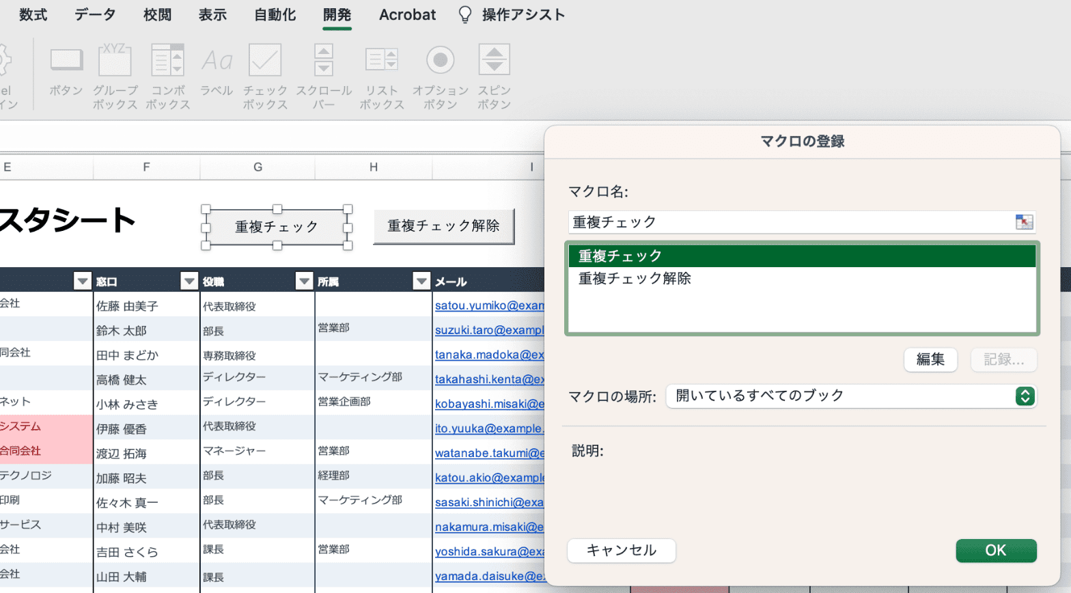This screenshot has height=593, width=1071.
Task: Click the 重複チェック sheet button
Action: point(277,227)
